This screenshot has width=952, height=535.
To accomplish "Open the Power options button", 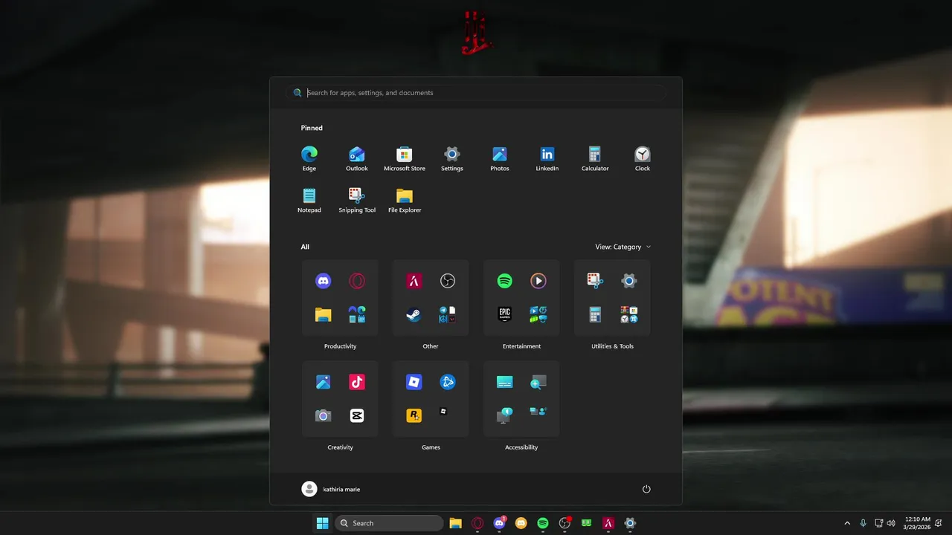I will [646, 489].
